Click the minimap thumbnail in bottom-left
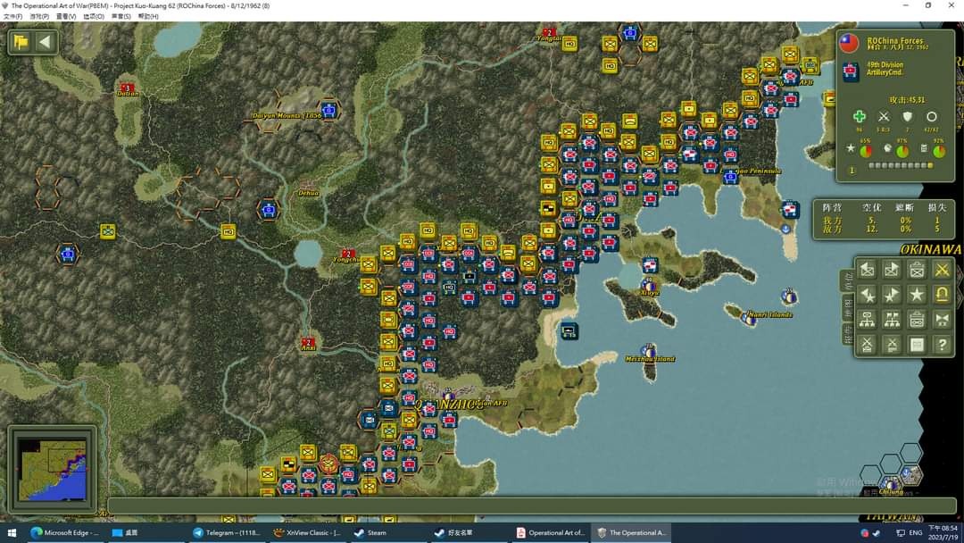The image size is (964, 543). pyautogui.click(x=53, y=469)
